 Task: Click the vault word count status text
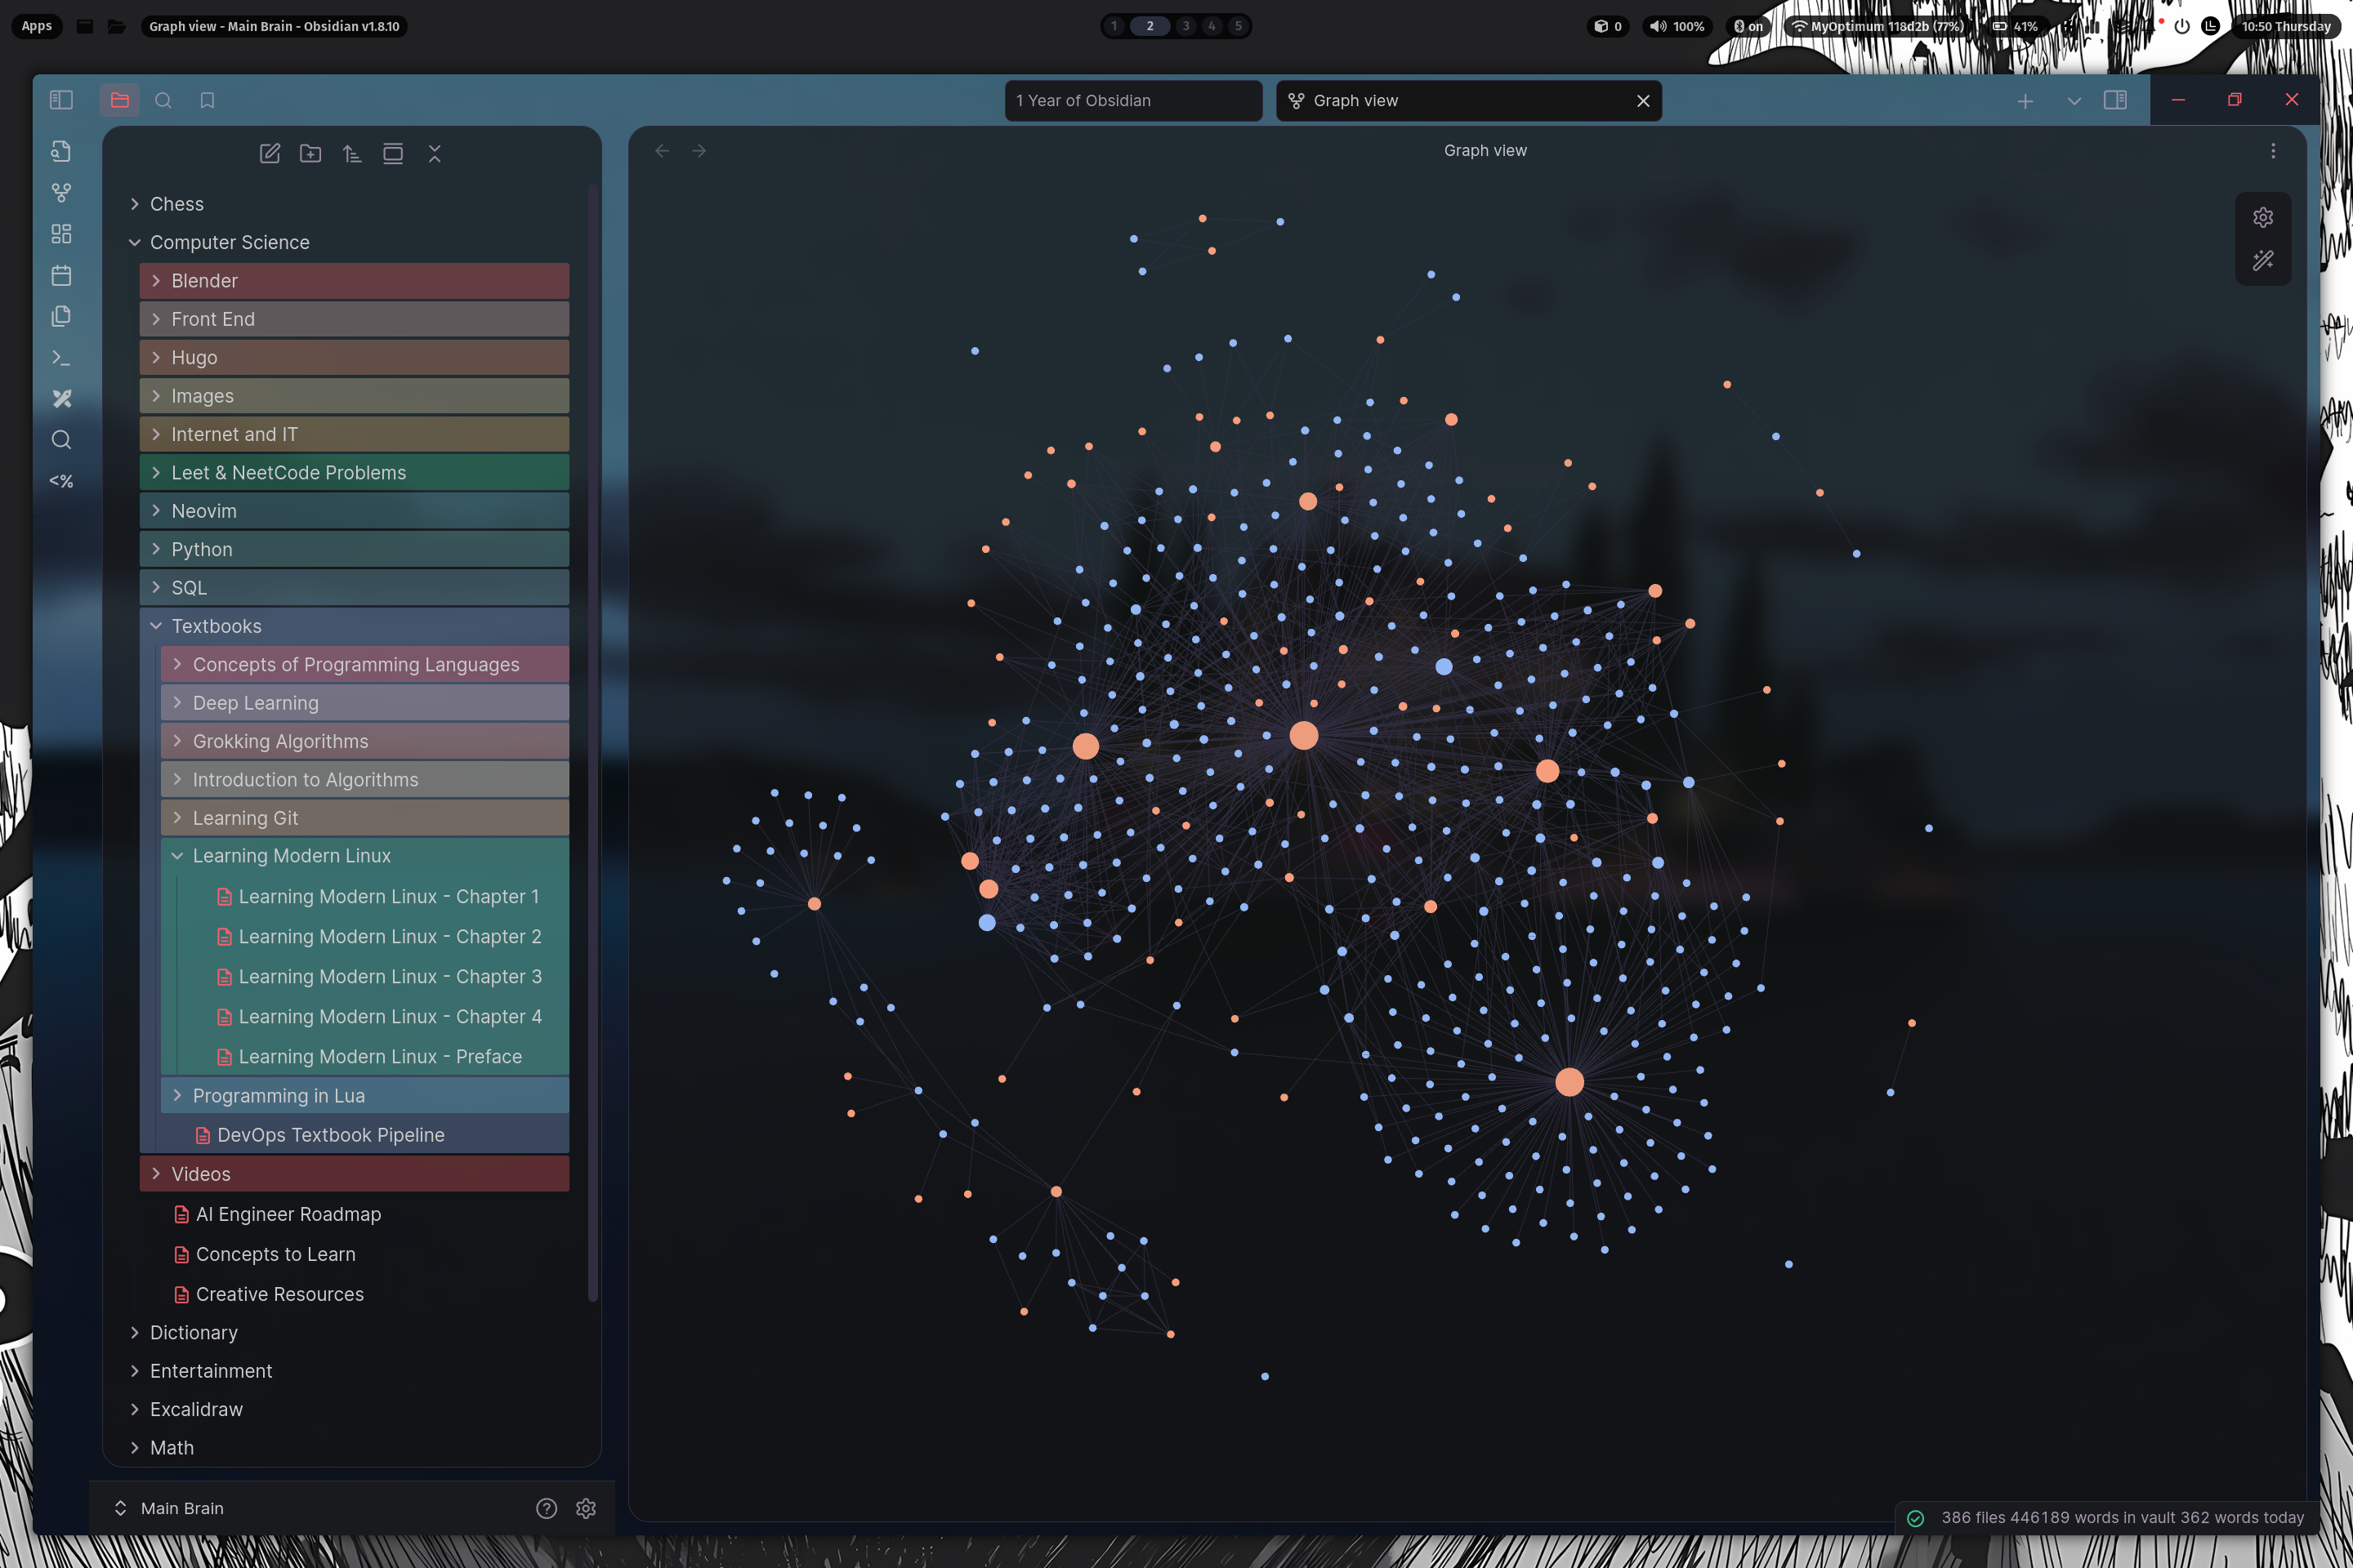(2122, 1518)
